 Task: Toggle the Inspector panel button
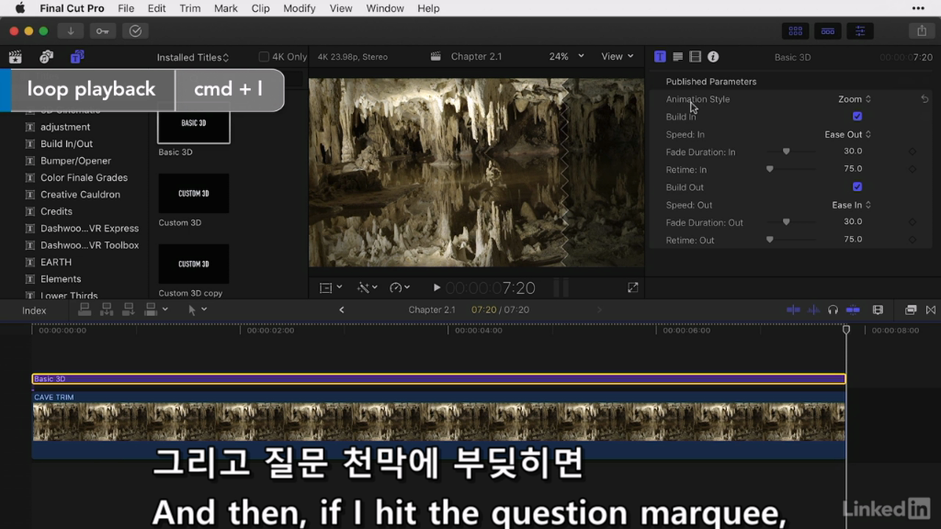pos(860,31)
